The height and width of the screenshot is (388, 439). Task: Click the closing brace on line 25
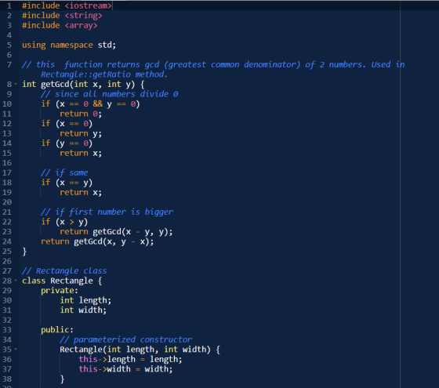[x=24, y=252]
